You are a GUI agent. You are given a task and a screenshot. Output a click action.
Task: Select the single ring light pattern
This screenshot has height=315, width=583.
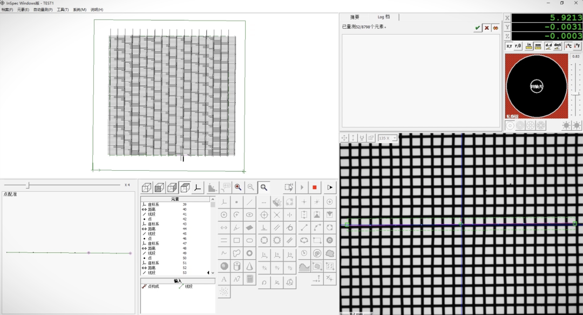coord(510,126)
